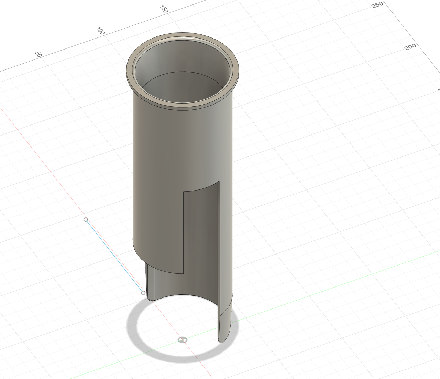Click the grid label "100"

(101, 31)
